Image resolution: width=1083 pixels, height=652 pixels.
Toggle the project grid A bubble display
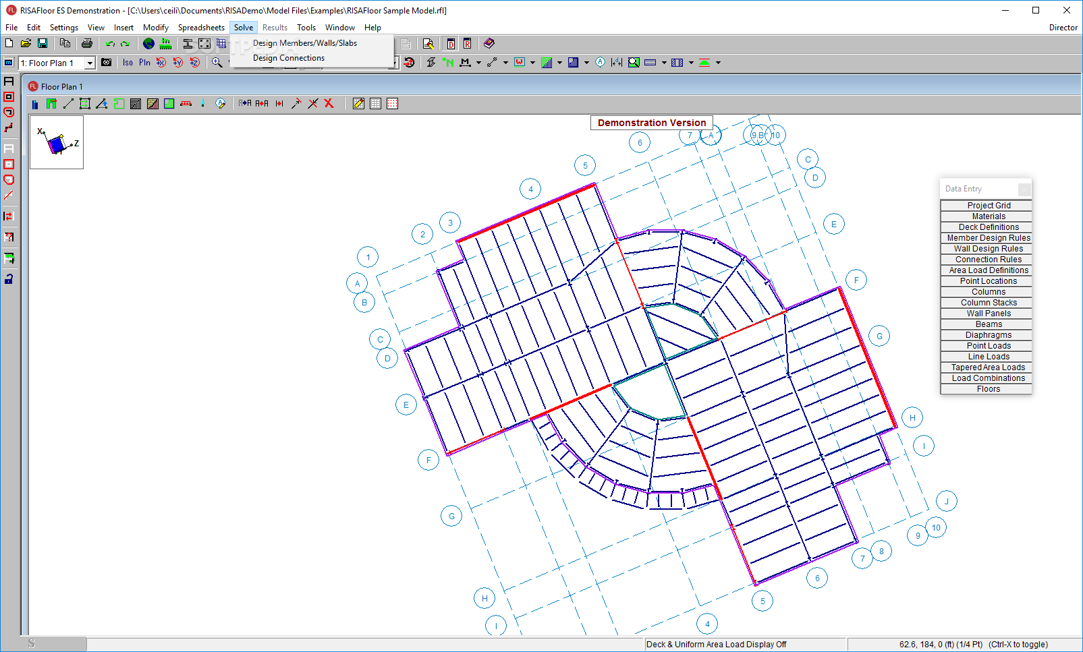click(x=600, y=63)
